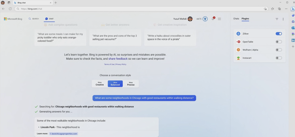This screenshot has width=295, height=137.
Task: Click the Zillow plugin logo
Action: tap(238, 34)
